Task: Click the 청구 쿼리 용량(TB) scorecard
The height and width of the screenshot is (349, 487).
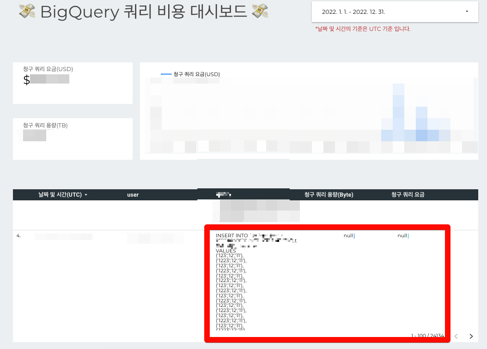Action: pyautogui.click(x=73, y=139)
